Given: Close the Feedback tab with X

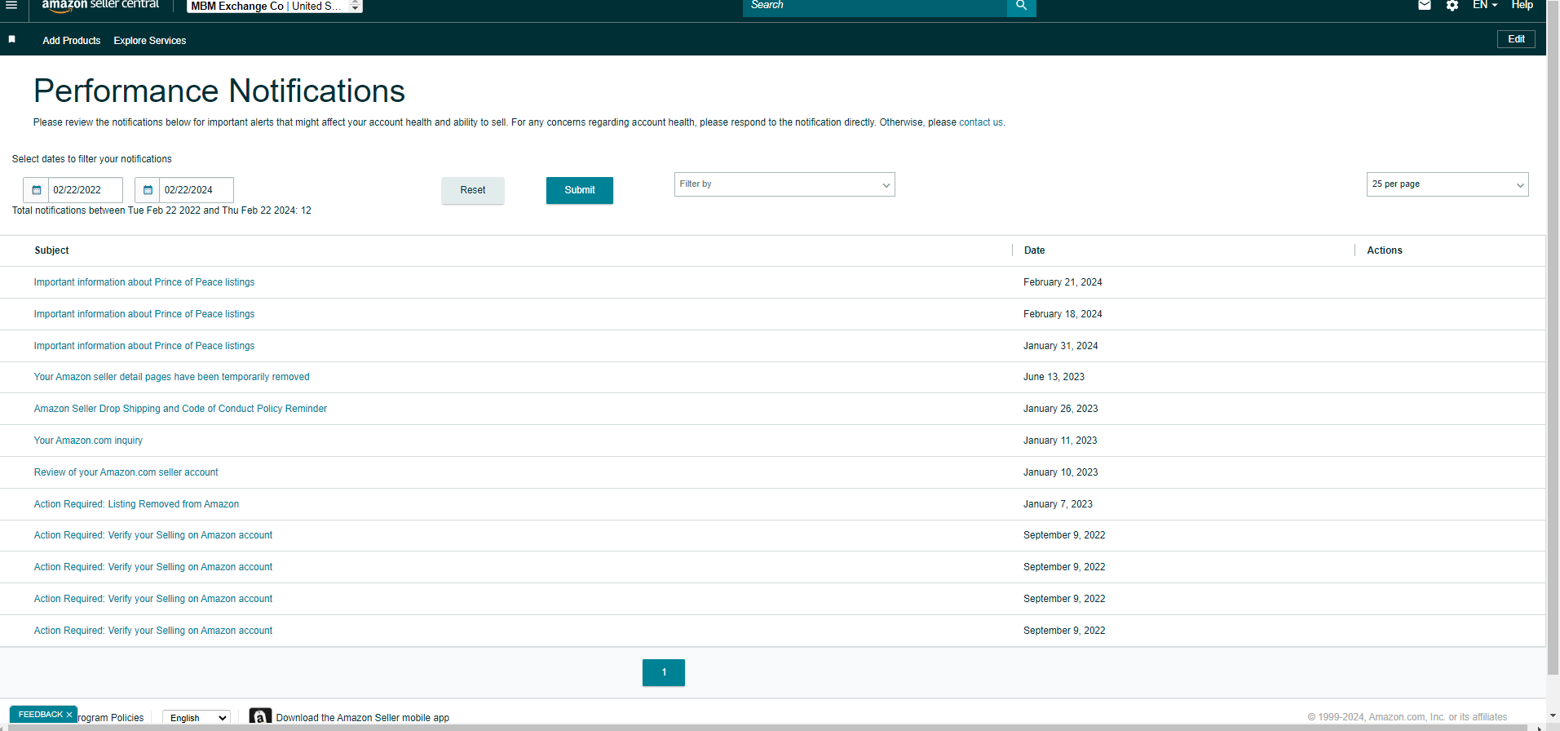Looking at the screenshot, I should 69,715.
